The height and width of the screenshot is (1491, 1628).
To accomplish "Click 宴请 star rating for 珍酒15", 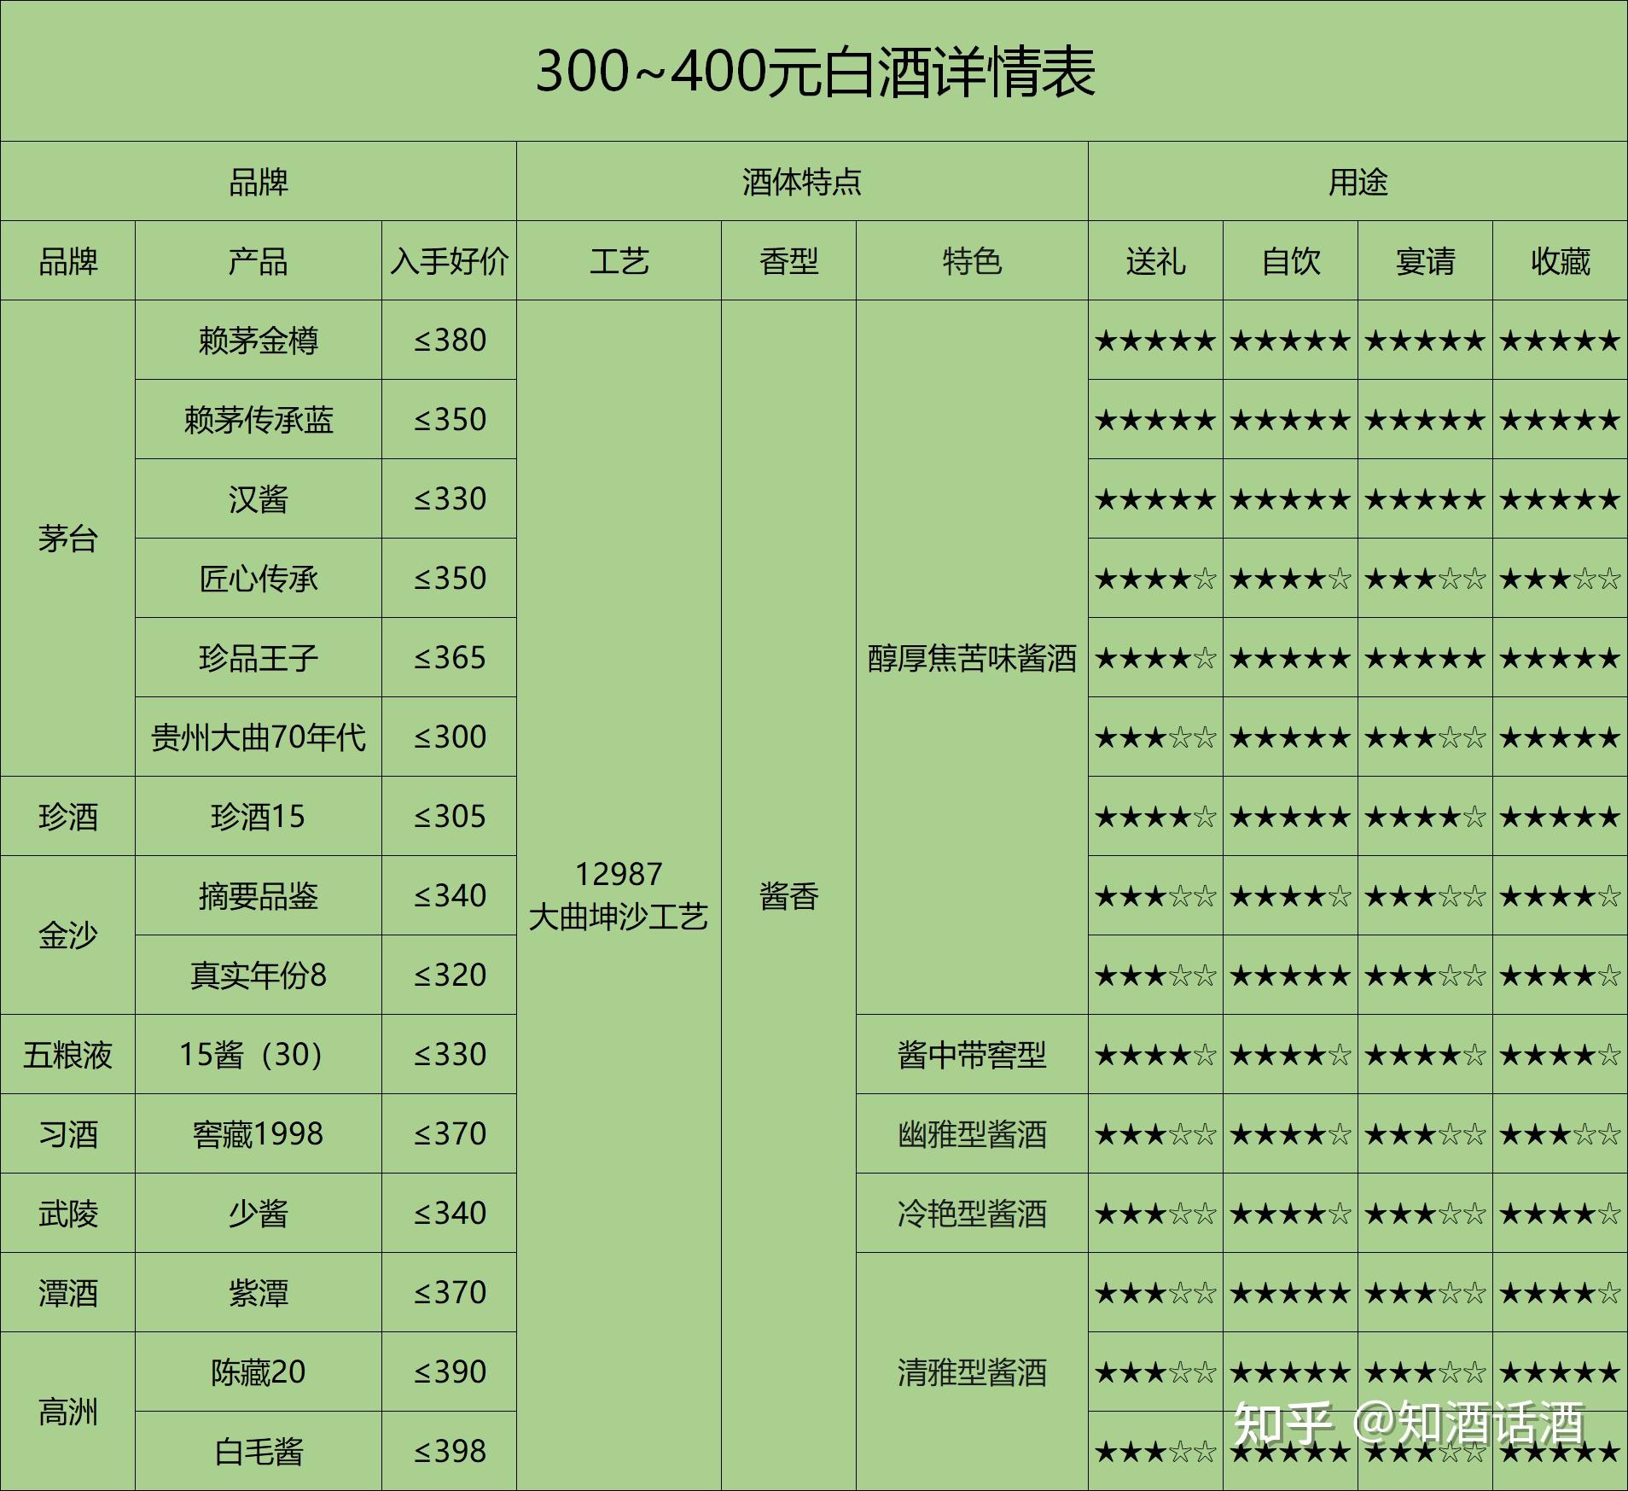I will [1425, 817].
